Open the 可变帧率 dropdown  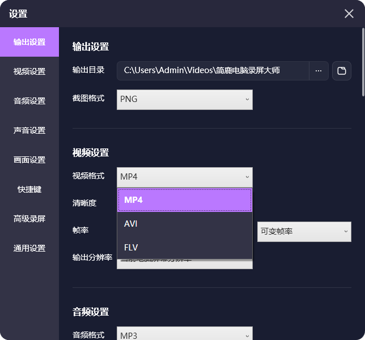point(304,232)
